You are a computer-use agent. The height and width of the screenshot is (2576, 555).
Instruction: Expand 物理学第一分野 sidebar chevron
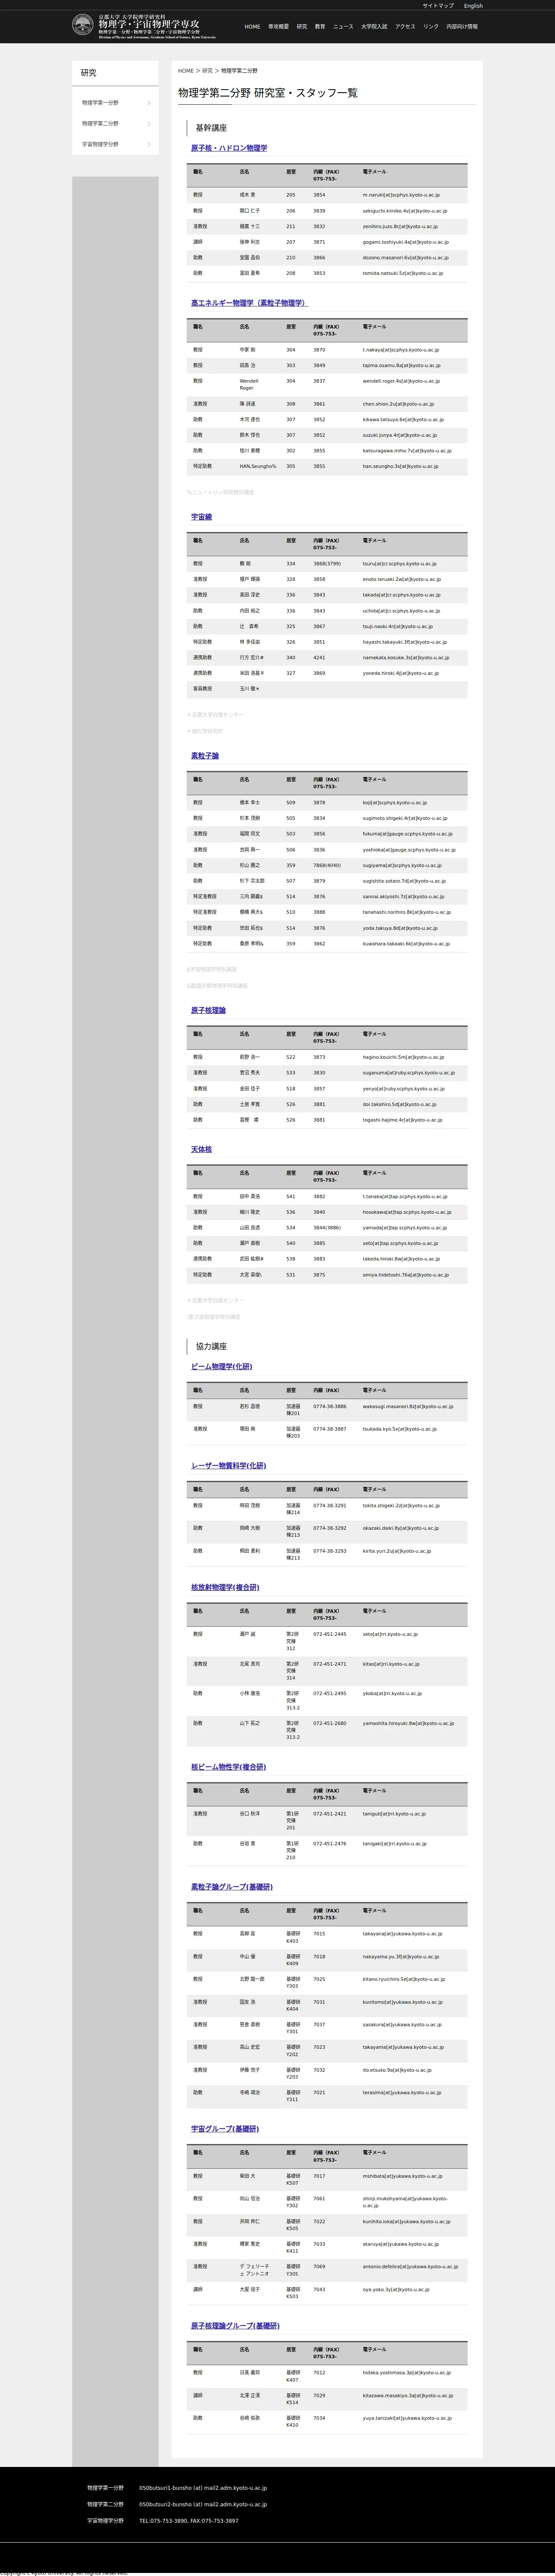(149, 103)
